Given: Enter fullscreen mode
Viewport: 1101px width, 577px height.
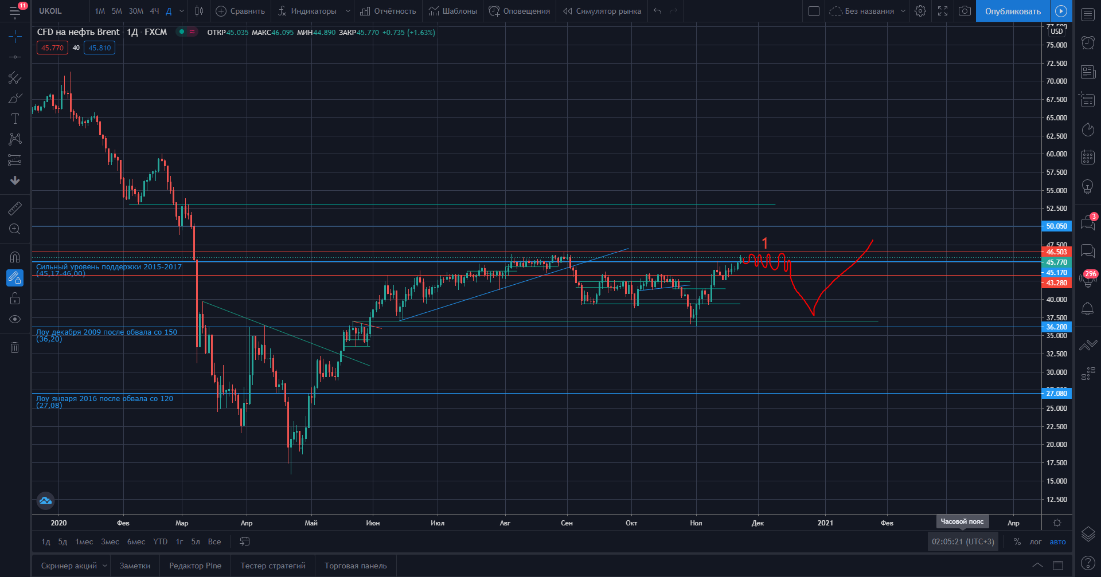Looking at the screenshot, I should 943,11.
